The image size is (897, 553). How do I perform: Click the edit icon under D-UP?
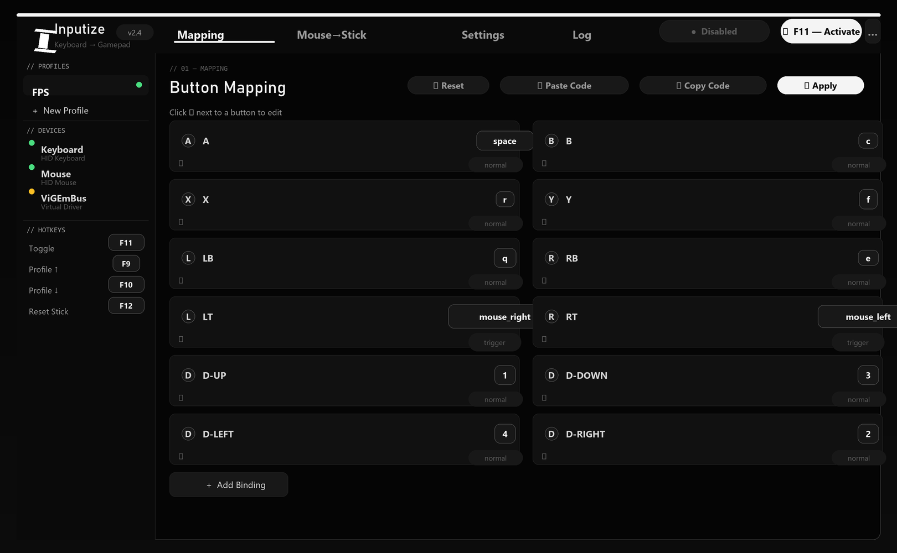(x=181, y=398)
